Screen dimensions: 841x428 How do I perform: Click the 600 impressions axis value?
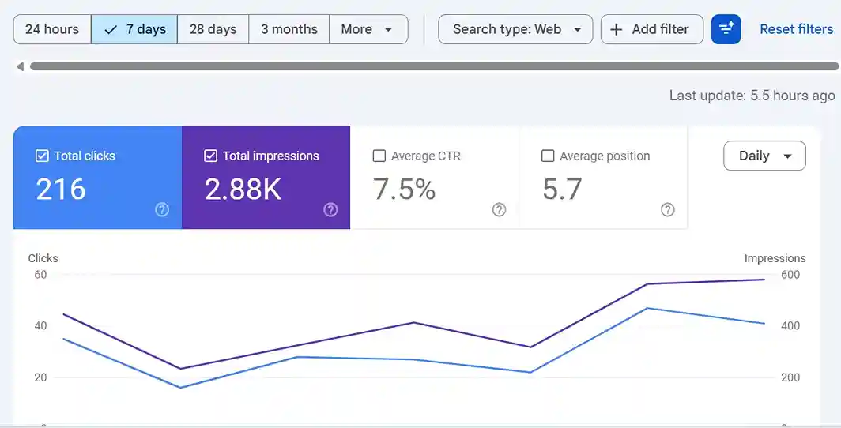pos(790,275)
